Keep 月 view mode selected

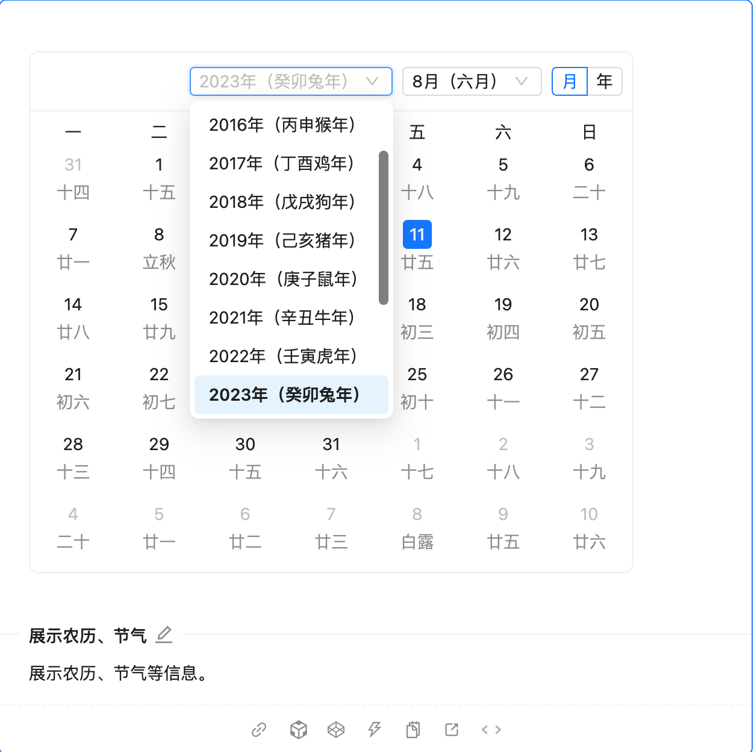tap(569, 81)
